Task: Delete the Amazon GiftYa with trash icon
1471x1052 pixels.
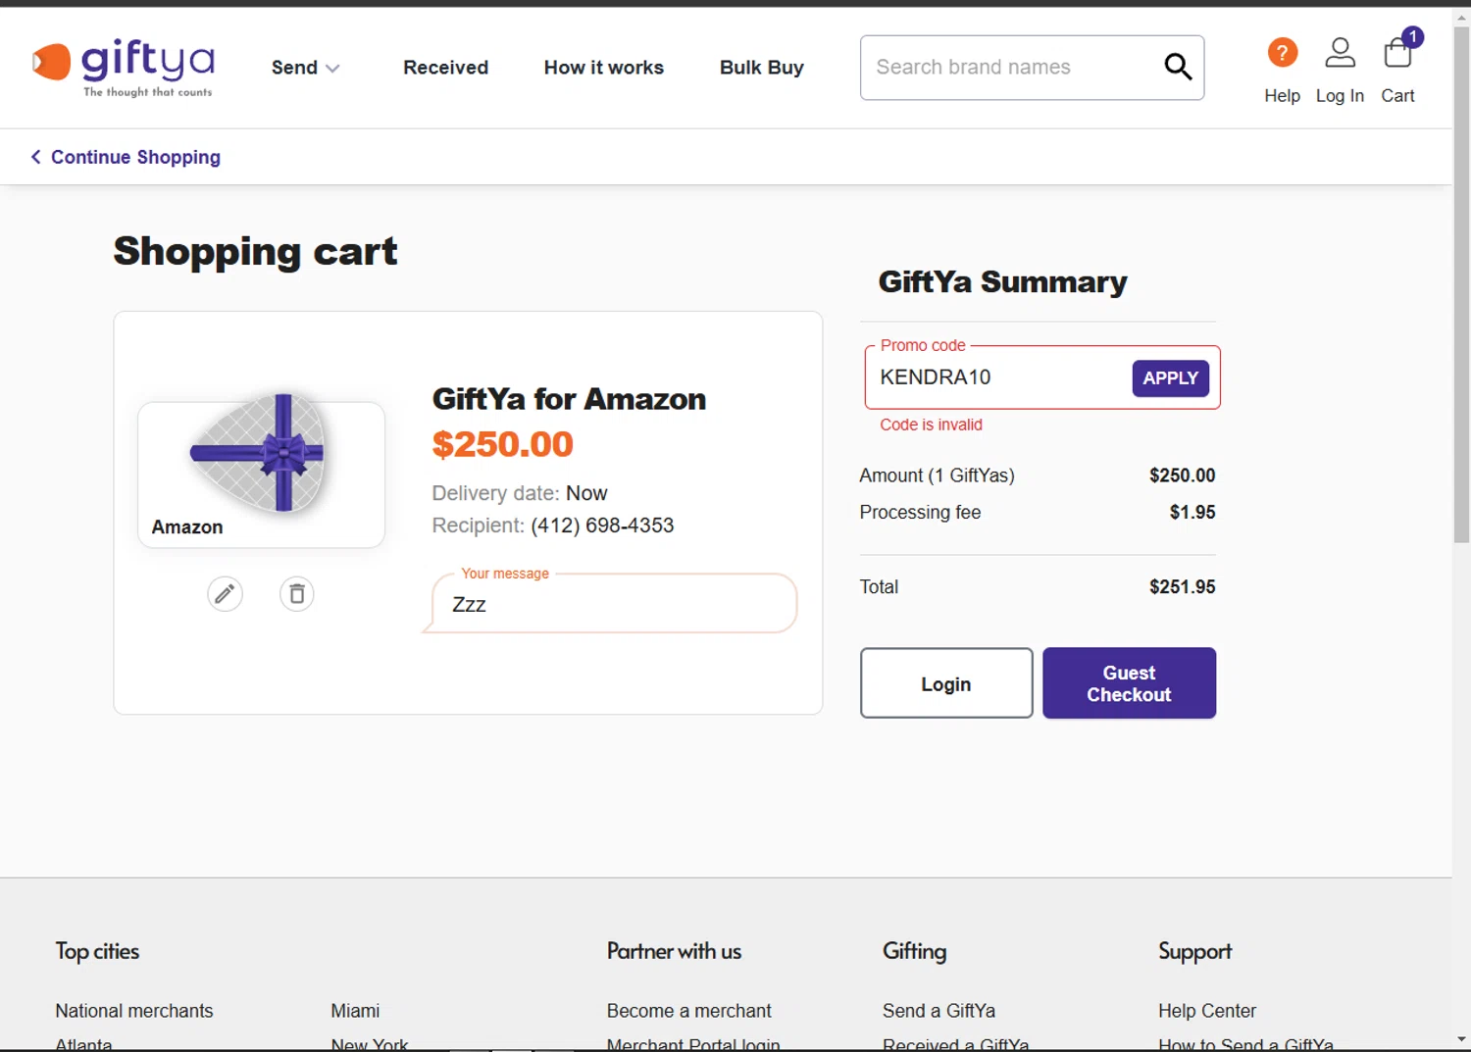Action: (x=297, y=593)
